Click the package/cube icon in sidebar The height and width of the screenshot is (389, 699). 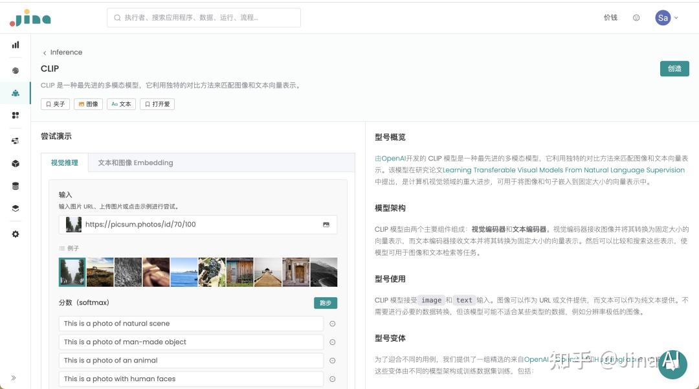(16, 164)
